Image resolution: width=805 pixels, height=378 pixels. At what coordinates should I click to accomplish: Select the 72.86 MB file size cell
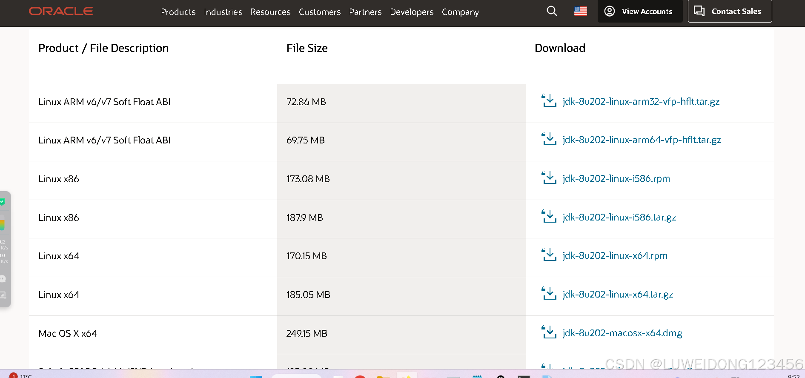(x=401, y=103)
